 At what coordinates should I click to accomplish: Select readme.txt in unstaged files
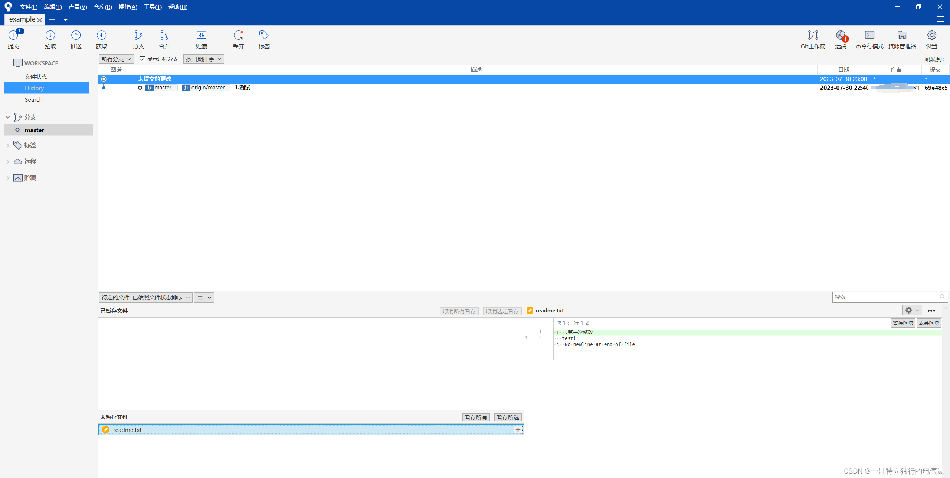(x=311, y=430)
